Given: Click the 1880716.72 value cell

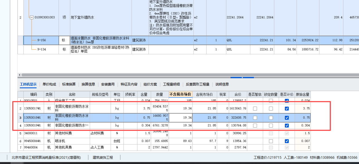Looking at the screenshot, I should (x=308, y=49).
